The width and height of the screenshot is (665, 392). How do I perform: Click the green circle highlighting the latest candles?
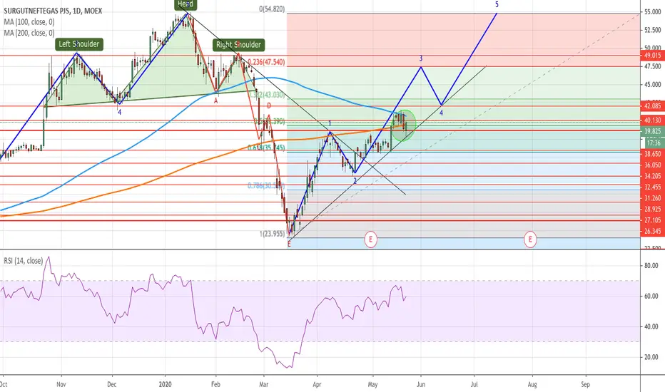403,125
